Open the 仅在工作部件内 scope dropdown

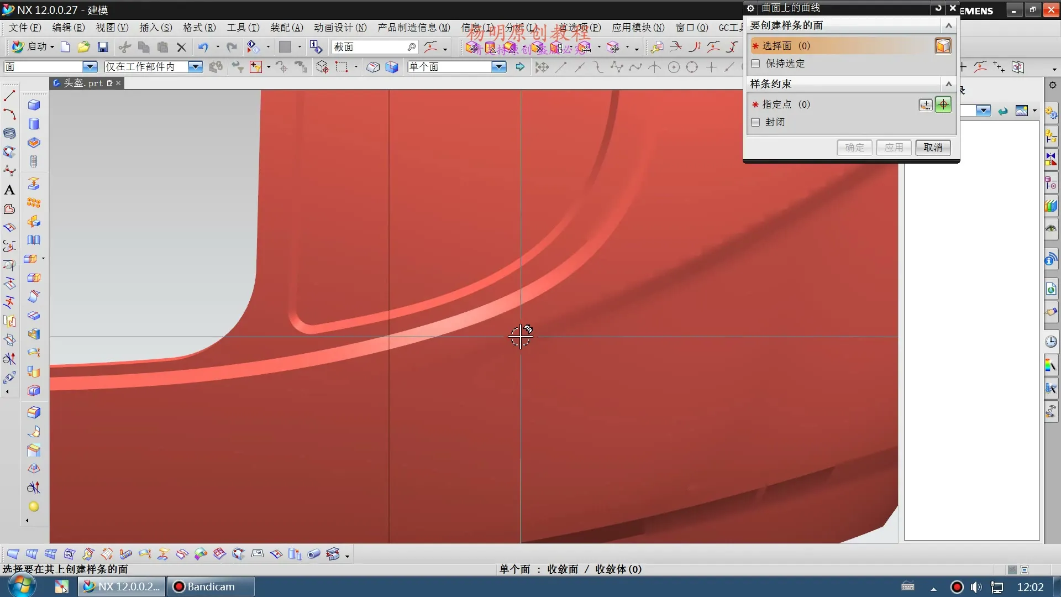click(195, 67)
